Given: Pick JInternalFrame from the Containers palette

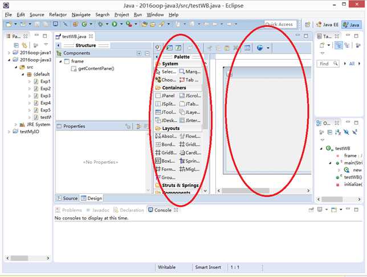Looking at the screenshot, I should coord(190,121).
